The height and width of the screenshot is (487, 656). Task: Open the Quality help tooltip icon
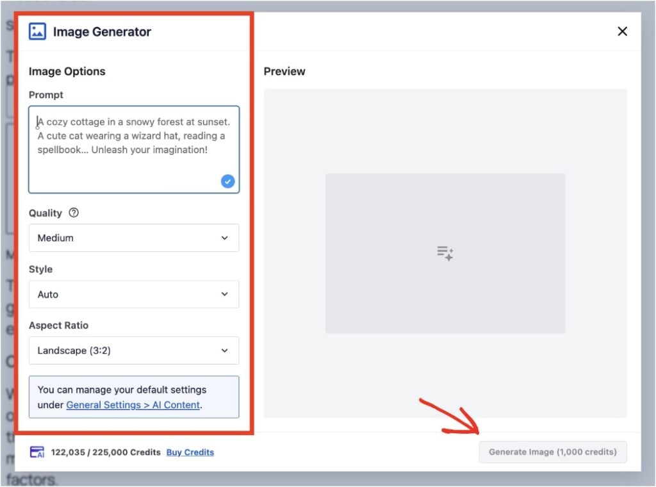pyautogui.click(x=74, y=213)
